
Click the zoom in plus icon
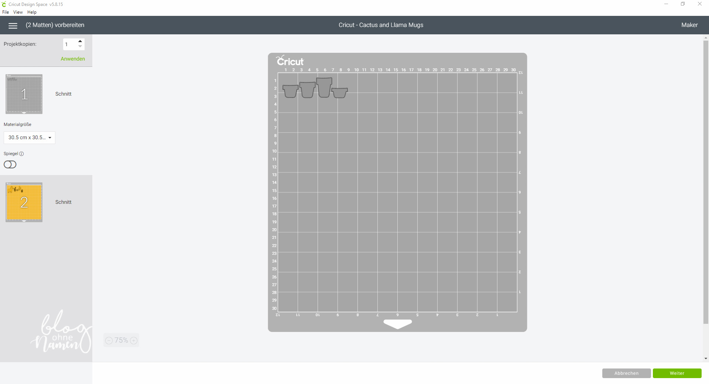click(134, 340)
